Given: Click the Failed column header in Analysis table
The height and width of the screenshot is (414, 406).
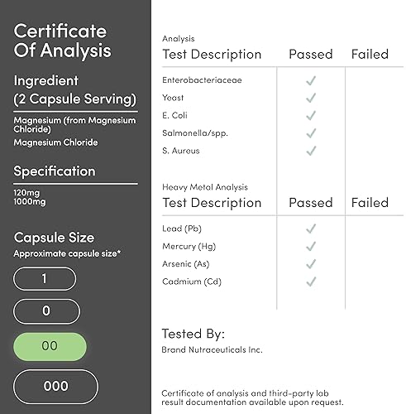Looking at the screenshot, I should 370,54.
